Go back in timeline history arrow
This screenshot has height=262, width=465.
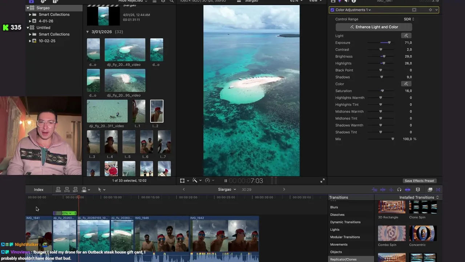coord(183,189)
